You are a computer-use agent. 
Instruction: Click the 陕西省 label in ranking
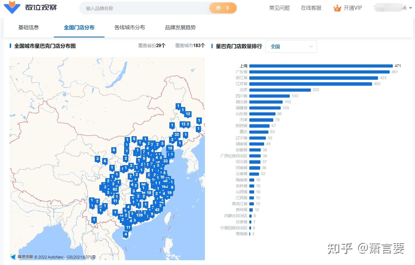(241, 126)
